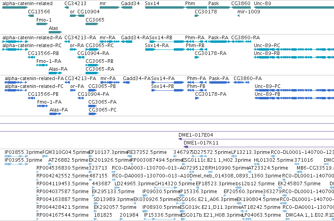Select the mr gene feature
Image resolution: width=334 pixels, height=221 pixels.
pyautogui.click(x=110, y=7)
